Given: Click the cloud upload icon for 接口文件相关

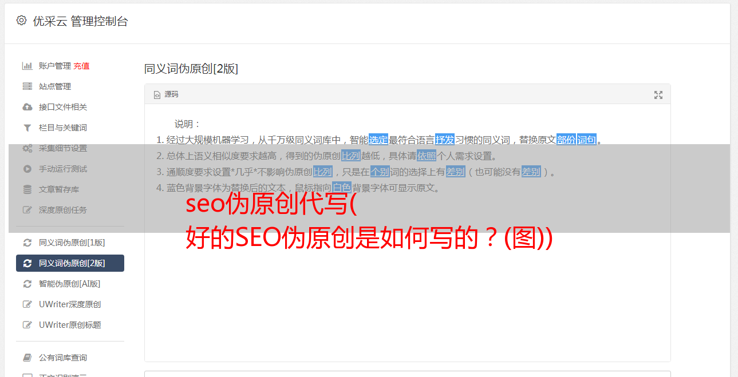Looking at the screenshot, I should point(27,107).
